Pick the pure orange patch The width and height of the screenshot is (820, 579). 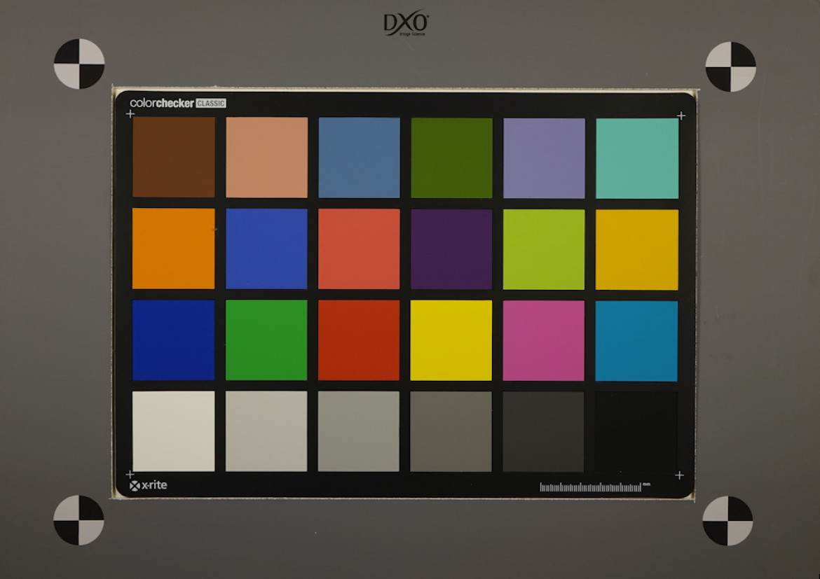[174, 249]
